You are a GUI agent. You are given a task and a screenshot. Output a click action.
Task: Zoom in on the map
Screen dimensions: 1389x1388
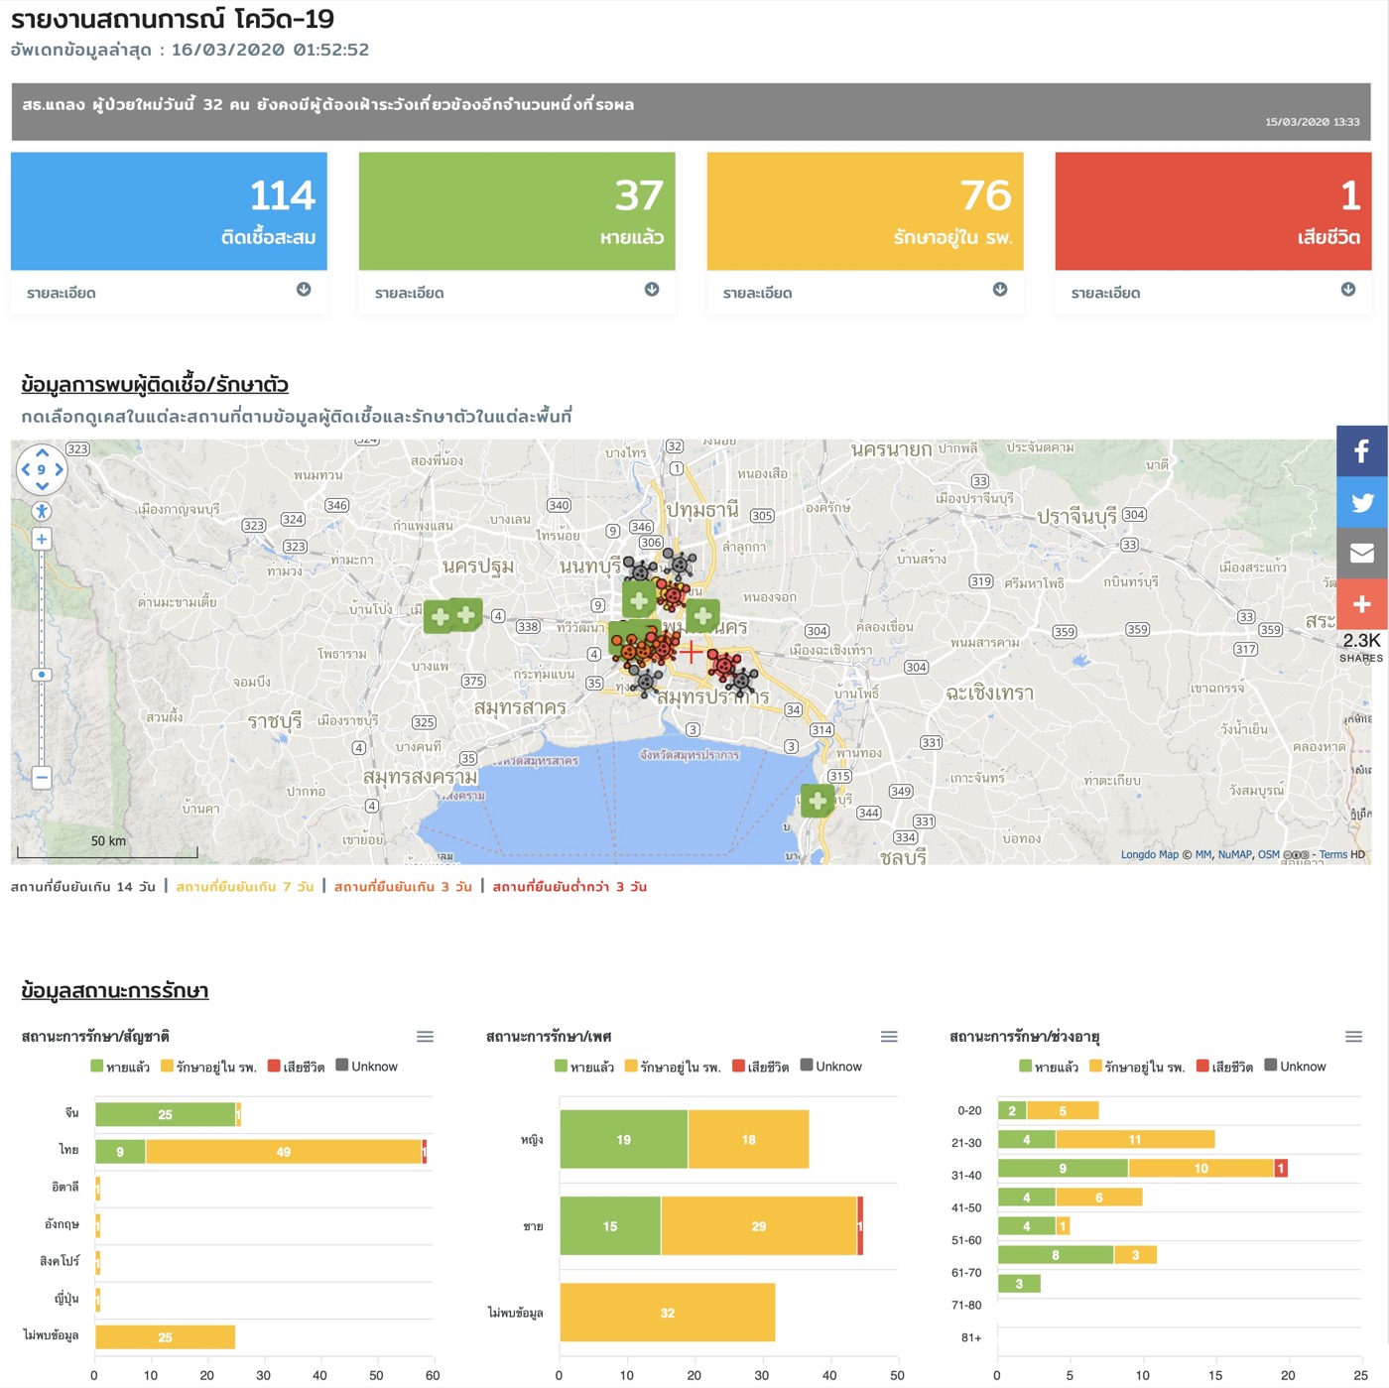point(42,540)
